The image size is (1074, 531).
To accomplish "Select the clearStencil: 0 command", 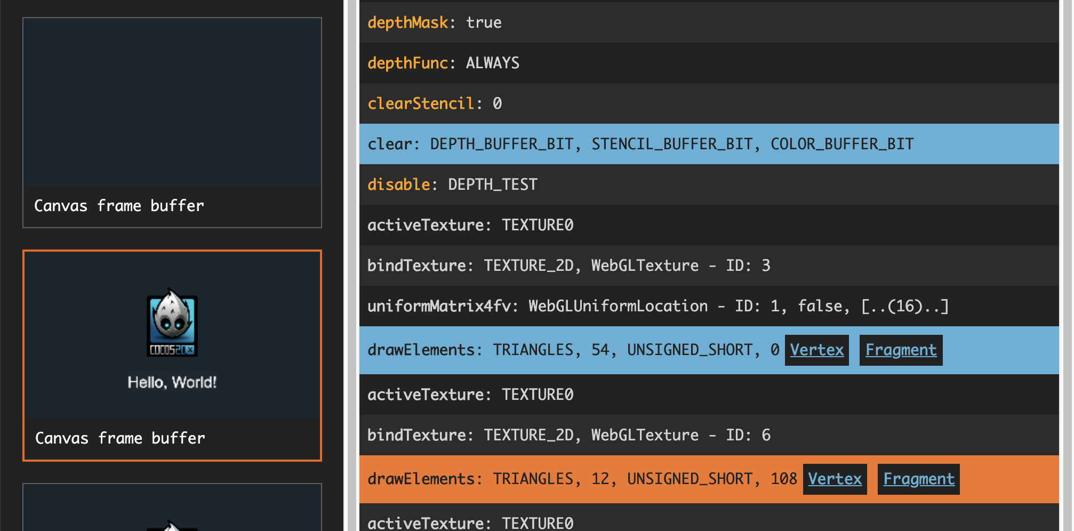I will pos(709,103).
